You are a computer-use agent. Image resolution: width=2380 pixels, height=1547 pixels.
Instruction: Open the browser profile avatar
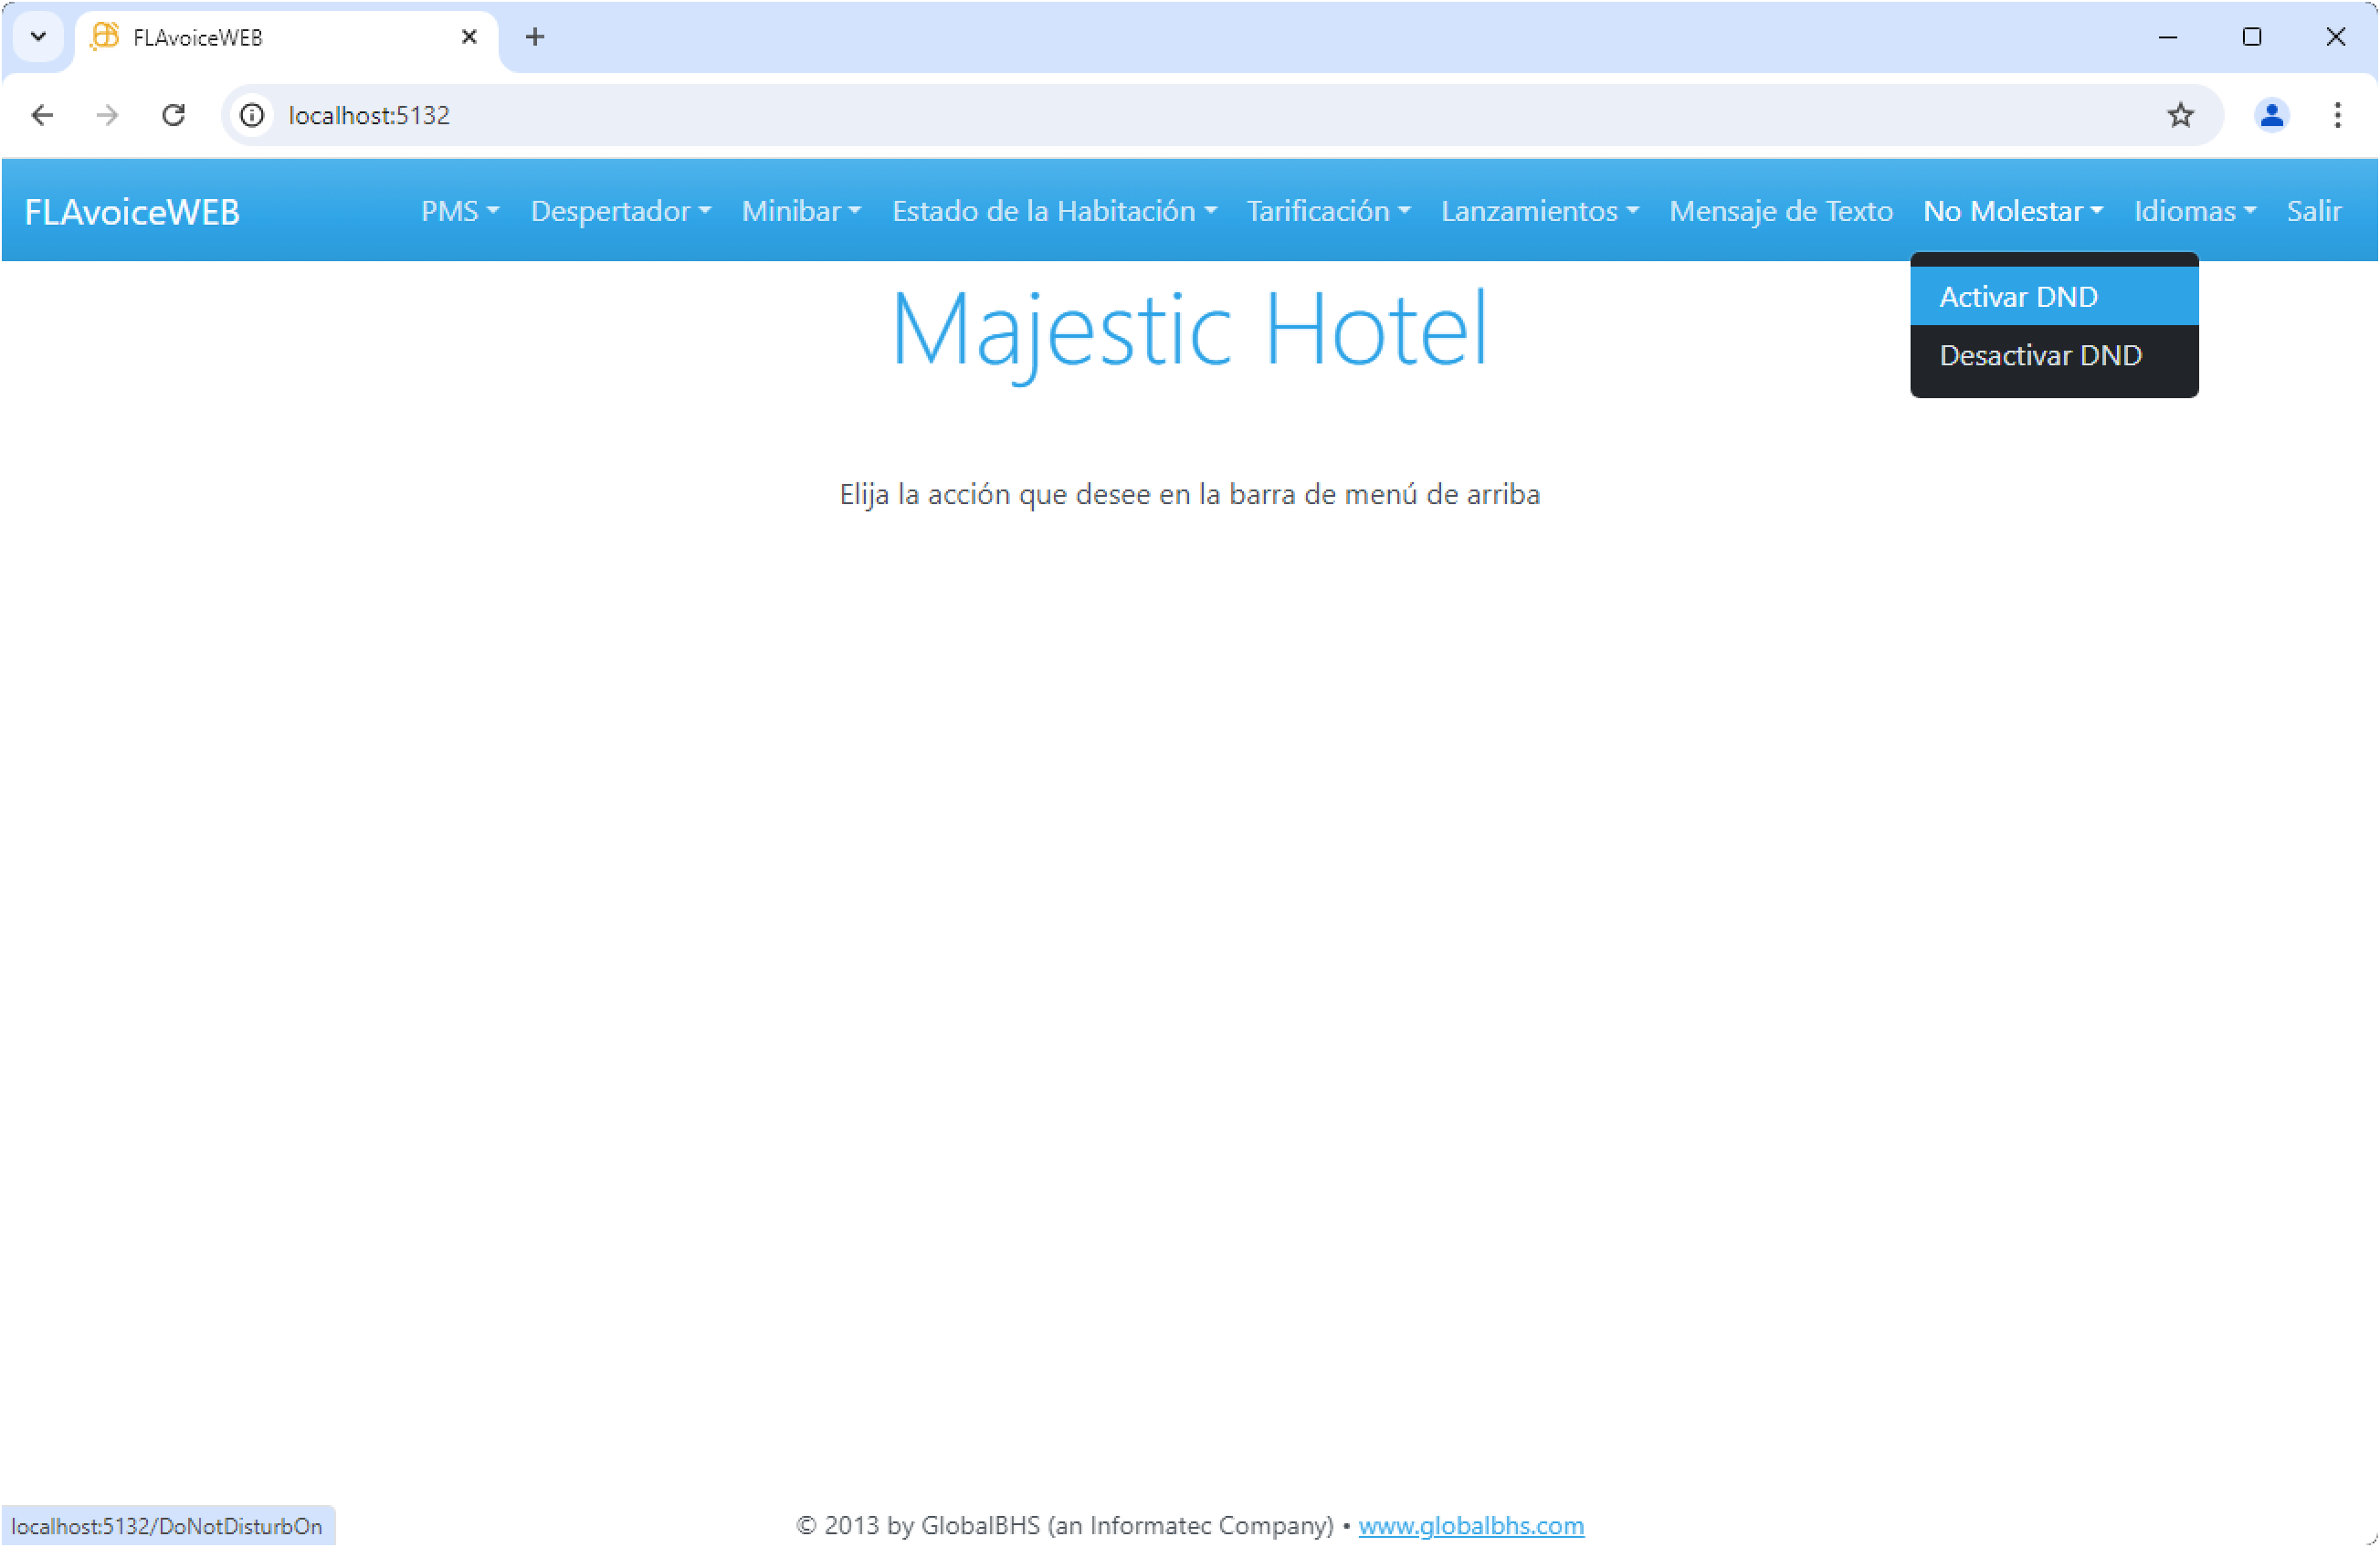pos(2272,115)
